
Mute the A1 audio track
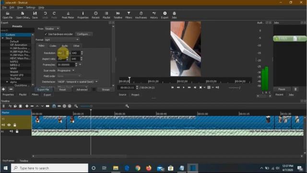click(x=11, y=131)
